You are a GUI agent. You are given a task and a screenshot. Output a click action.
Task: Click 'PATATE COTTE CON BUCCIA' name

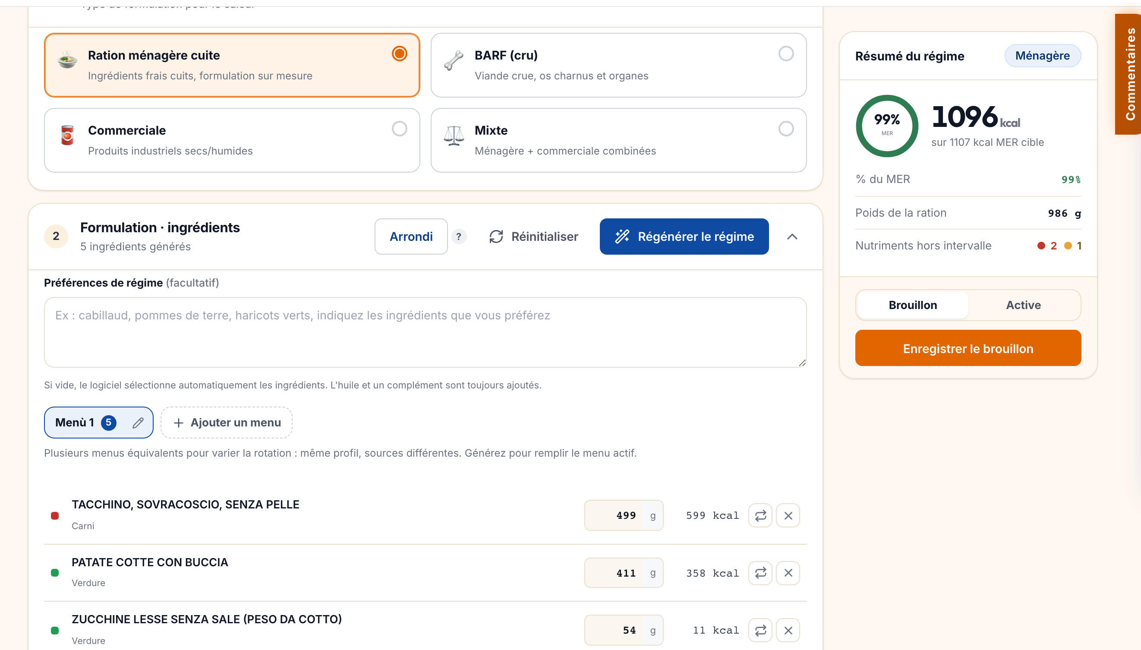click(x=150, y=562)
